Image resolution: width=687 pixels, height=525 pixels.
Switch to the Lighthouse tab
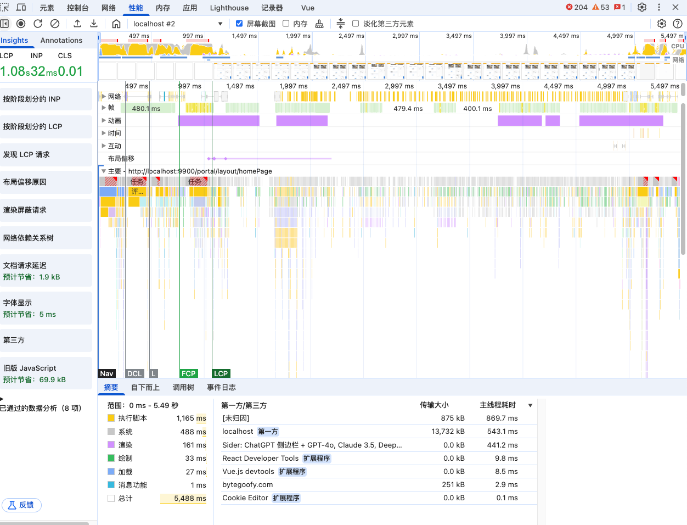(229, 8)
